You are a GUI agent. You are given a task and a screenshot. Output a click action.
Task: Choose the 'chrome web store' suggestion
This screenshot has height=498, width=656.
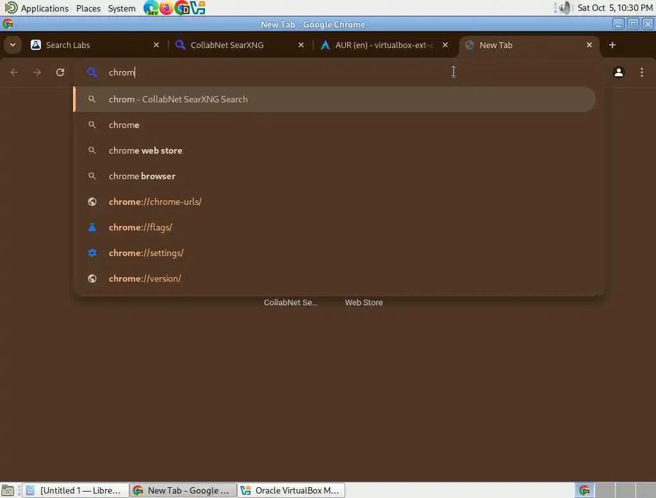pyautogui.click(x=334, y=150)
